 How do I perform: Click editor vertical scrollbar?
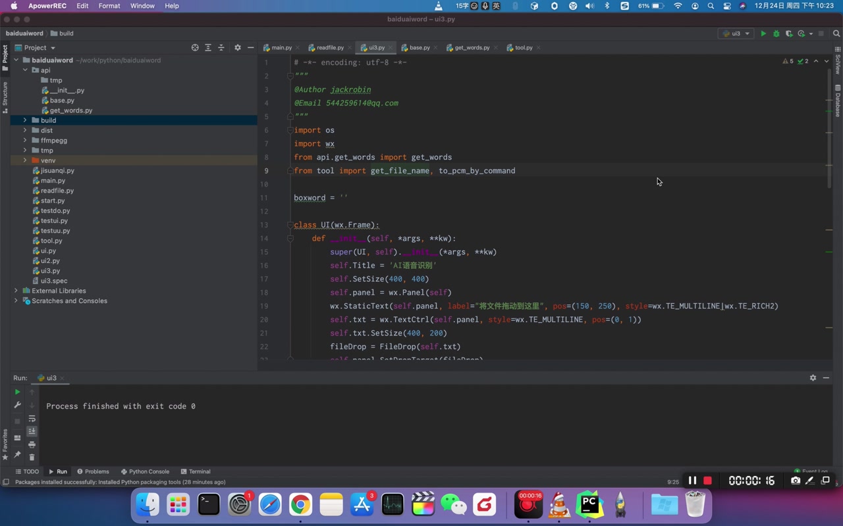coord(829,128)
